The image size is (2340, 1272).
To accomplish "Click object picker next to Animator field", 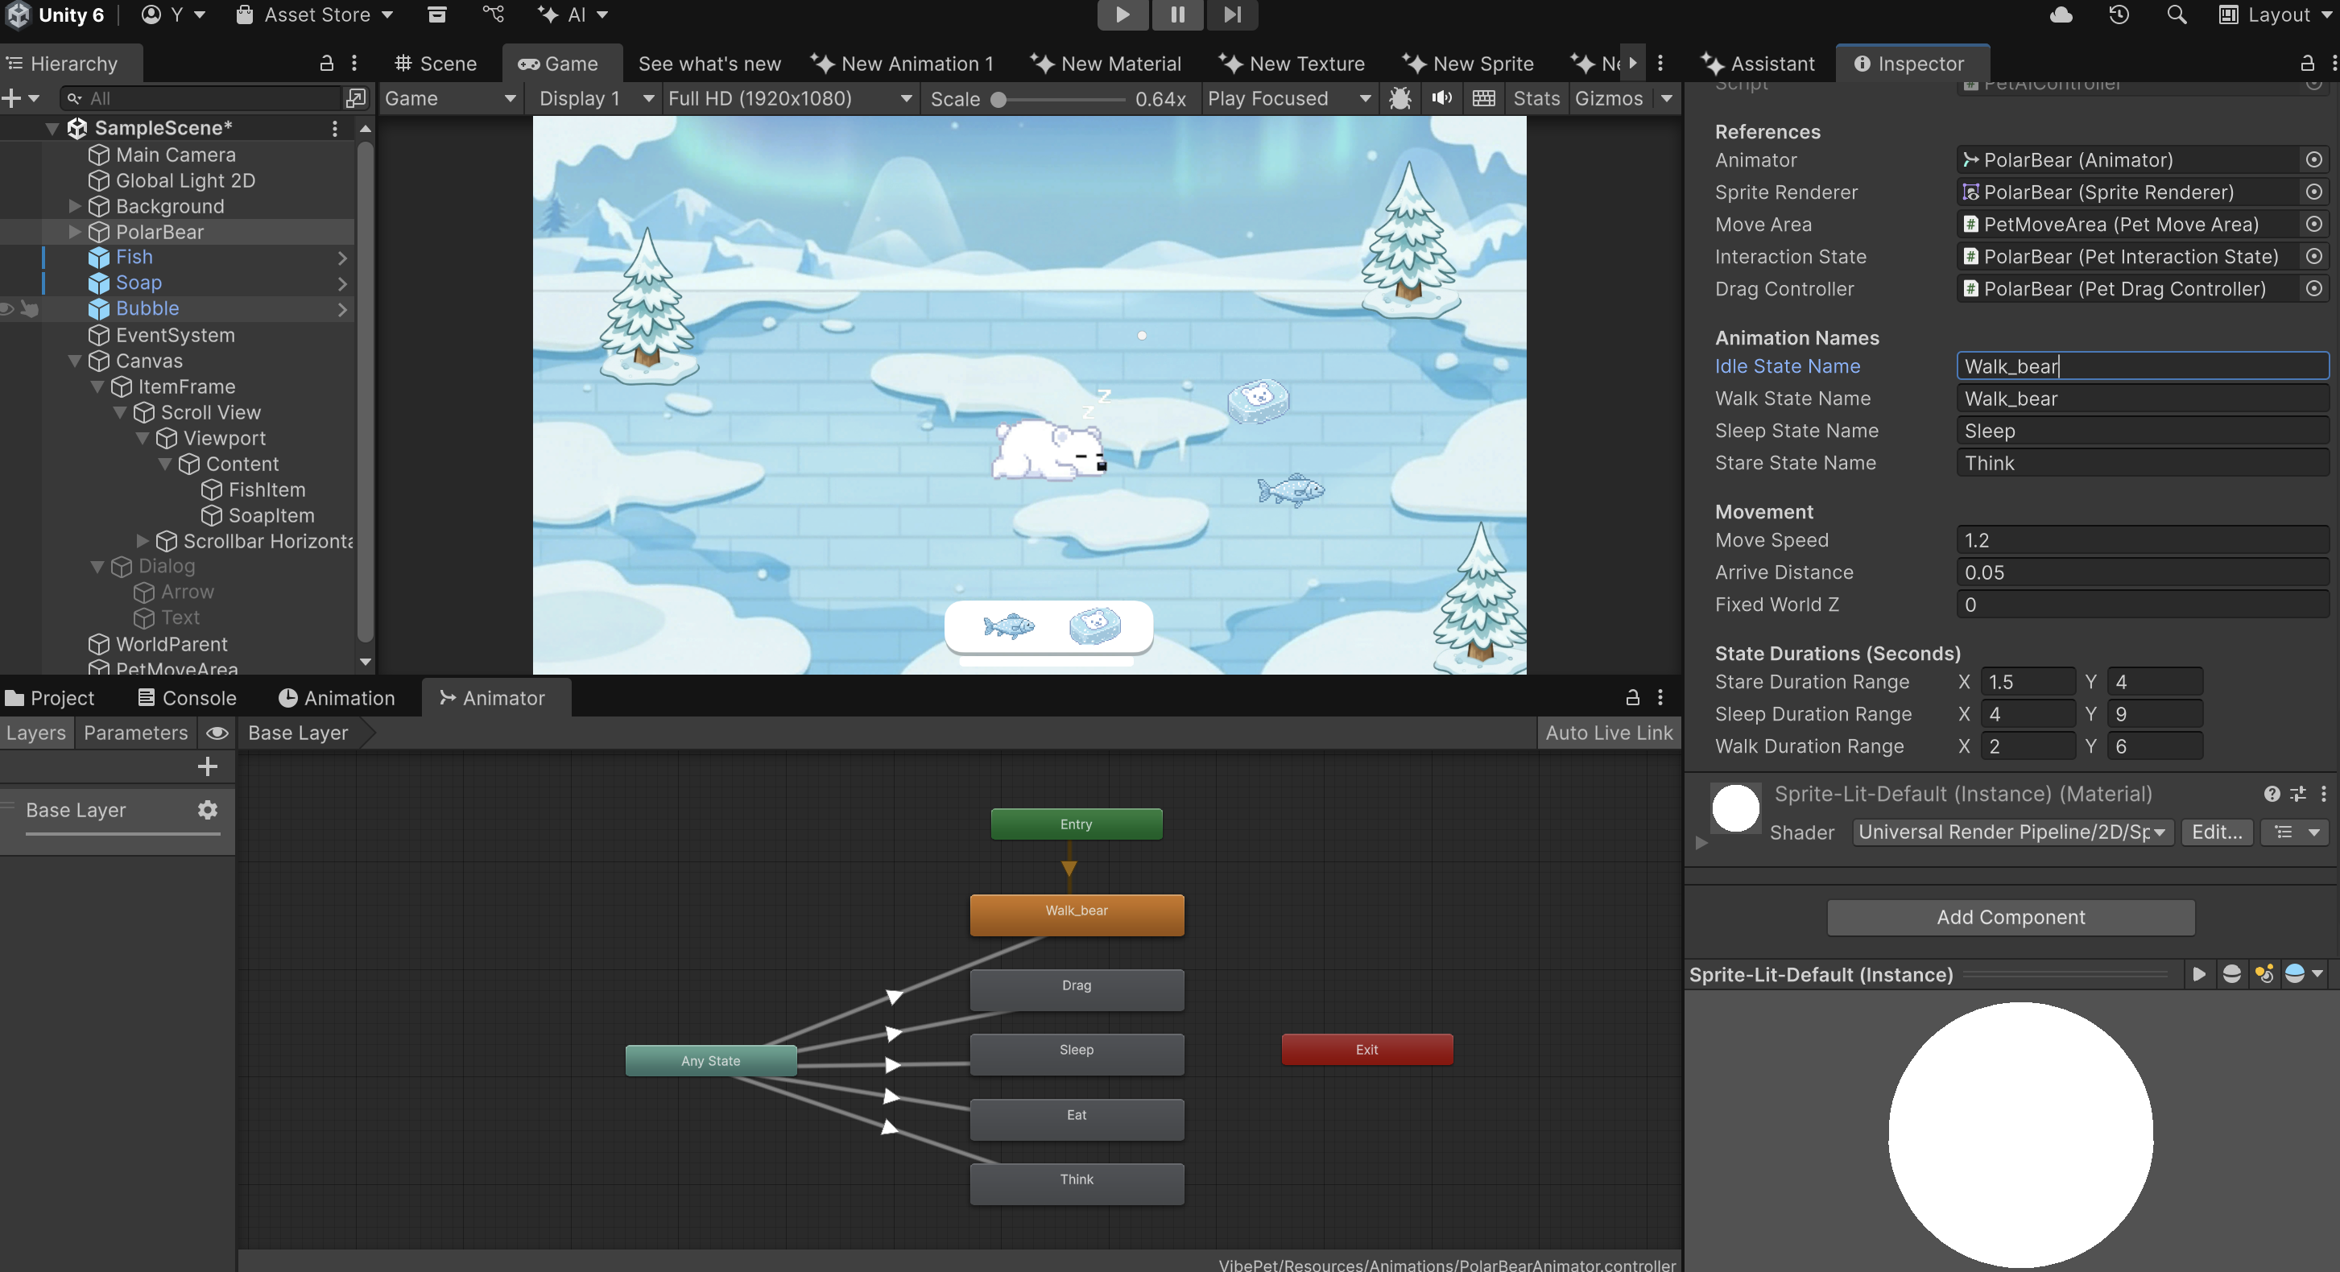I will [2313, 159].
